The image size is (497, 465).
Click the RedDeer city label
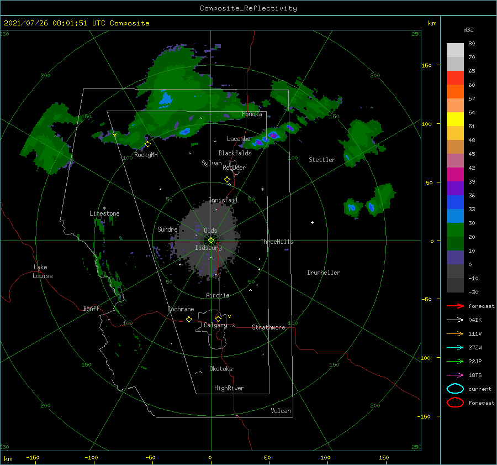[234, 168]
